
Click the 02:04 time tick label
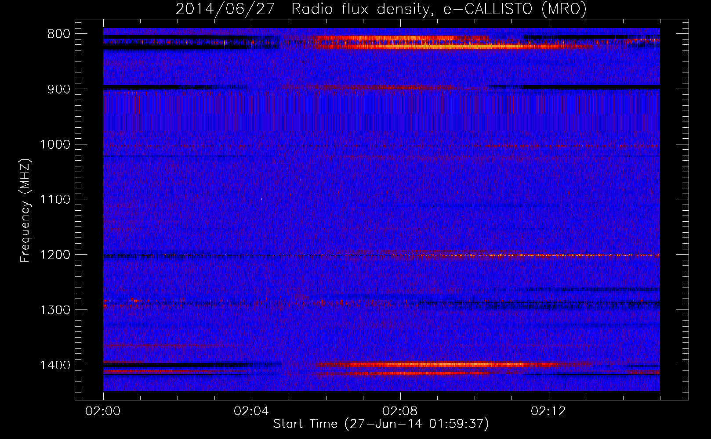click(252, 411)
